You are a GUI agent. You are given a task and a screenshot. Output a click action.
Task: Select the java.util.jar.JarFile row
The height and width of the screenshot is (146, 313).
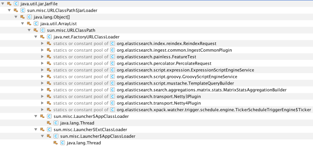[156, 4]
